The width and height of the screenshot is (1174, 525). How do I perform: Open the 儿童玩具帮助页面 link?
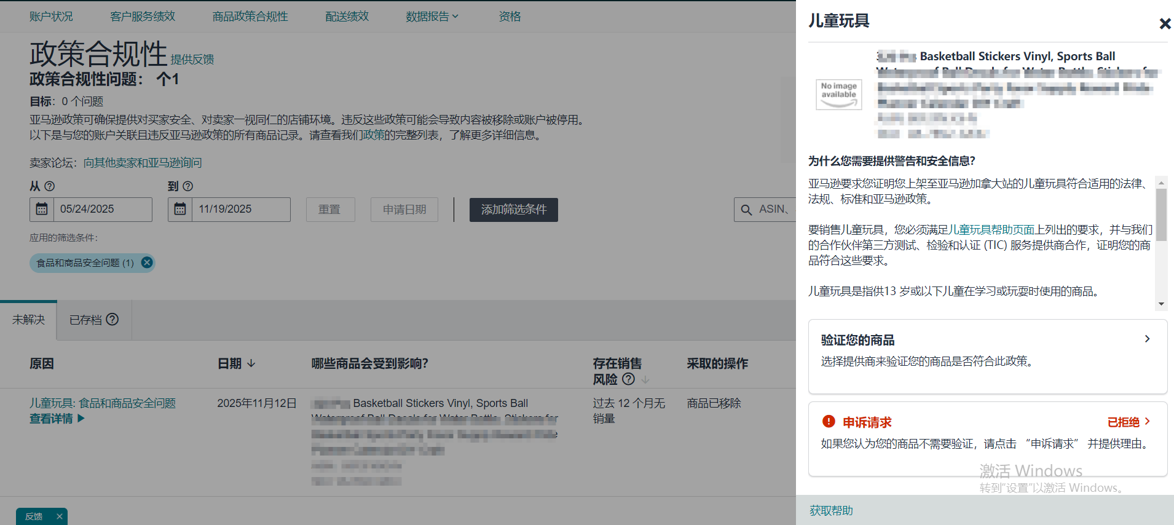pyautogui.click(x=991, y=229)
